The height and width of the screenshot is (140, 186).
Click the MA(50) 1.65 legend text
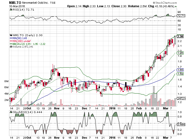[20, 38]
